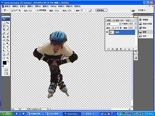The height and width of the screenshot is (116, 155).
Task: Add a layer mask to the layer
Action: click(x=117, y=49)
